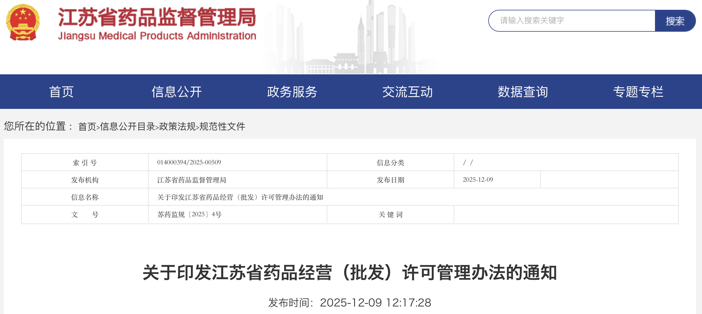The image size is (702, 314).
Task: Click the index number 014000394/2025-00509
Action: coord(189,162)
